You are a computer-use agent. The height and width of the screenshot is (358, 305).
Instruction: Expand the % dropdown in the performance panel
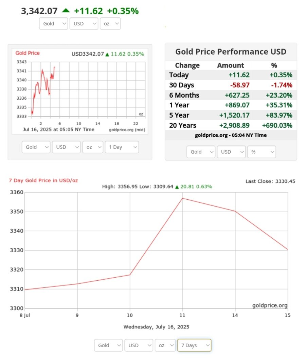click(x=262, y=152)
